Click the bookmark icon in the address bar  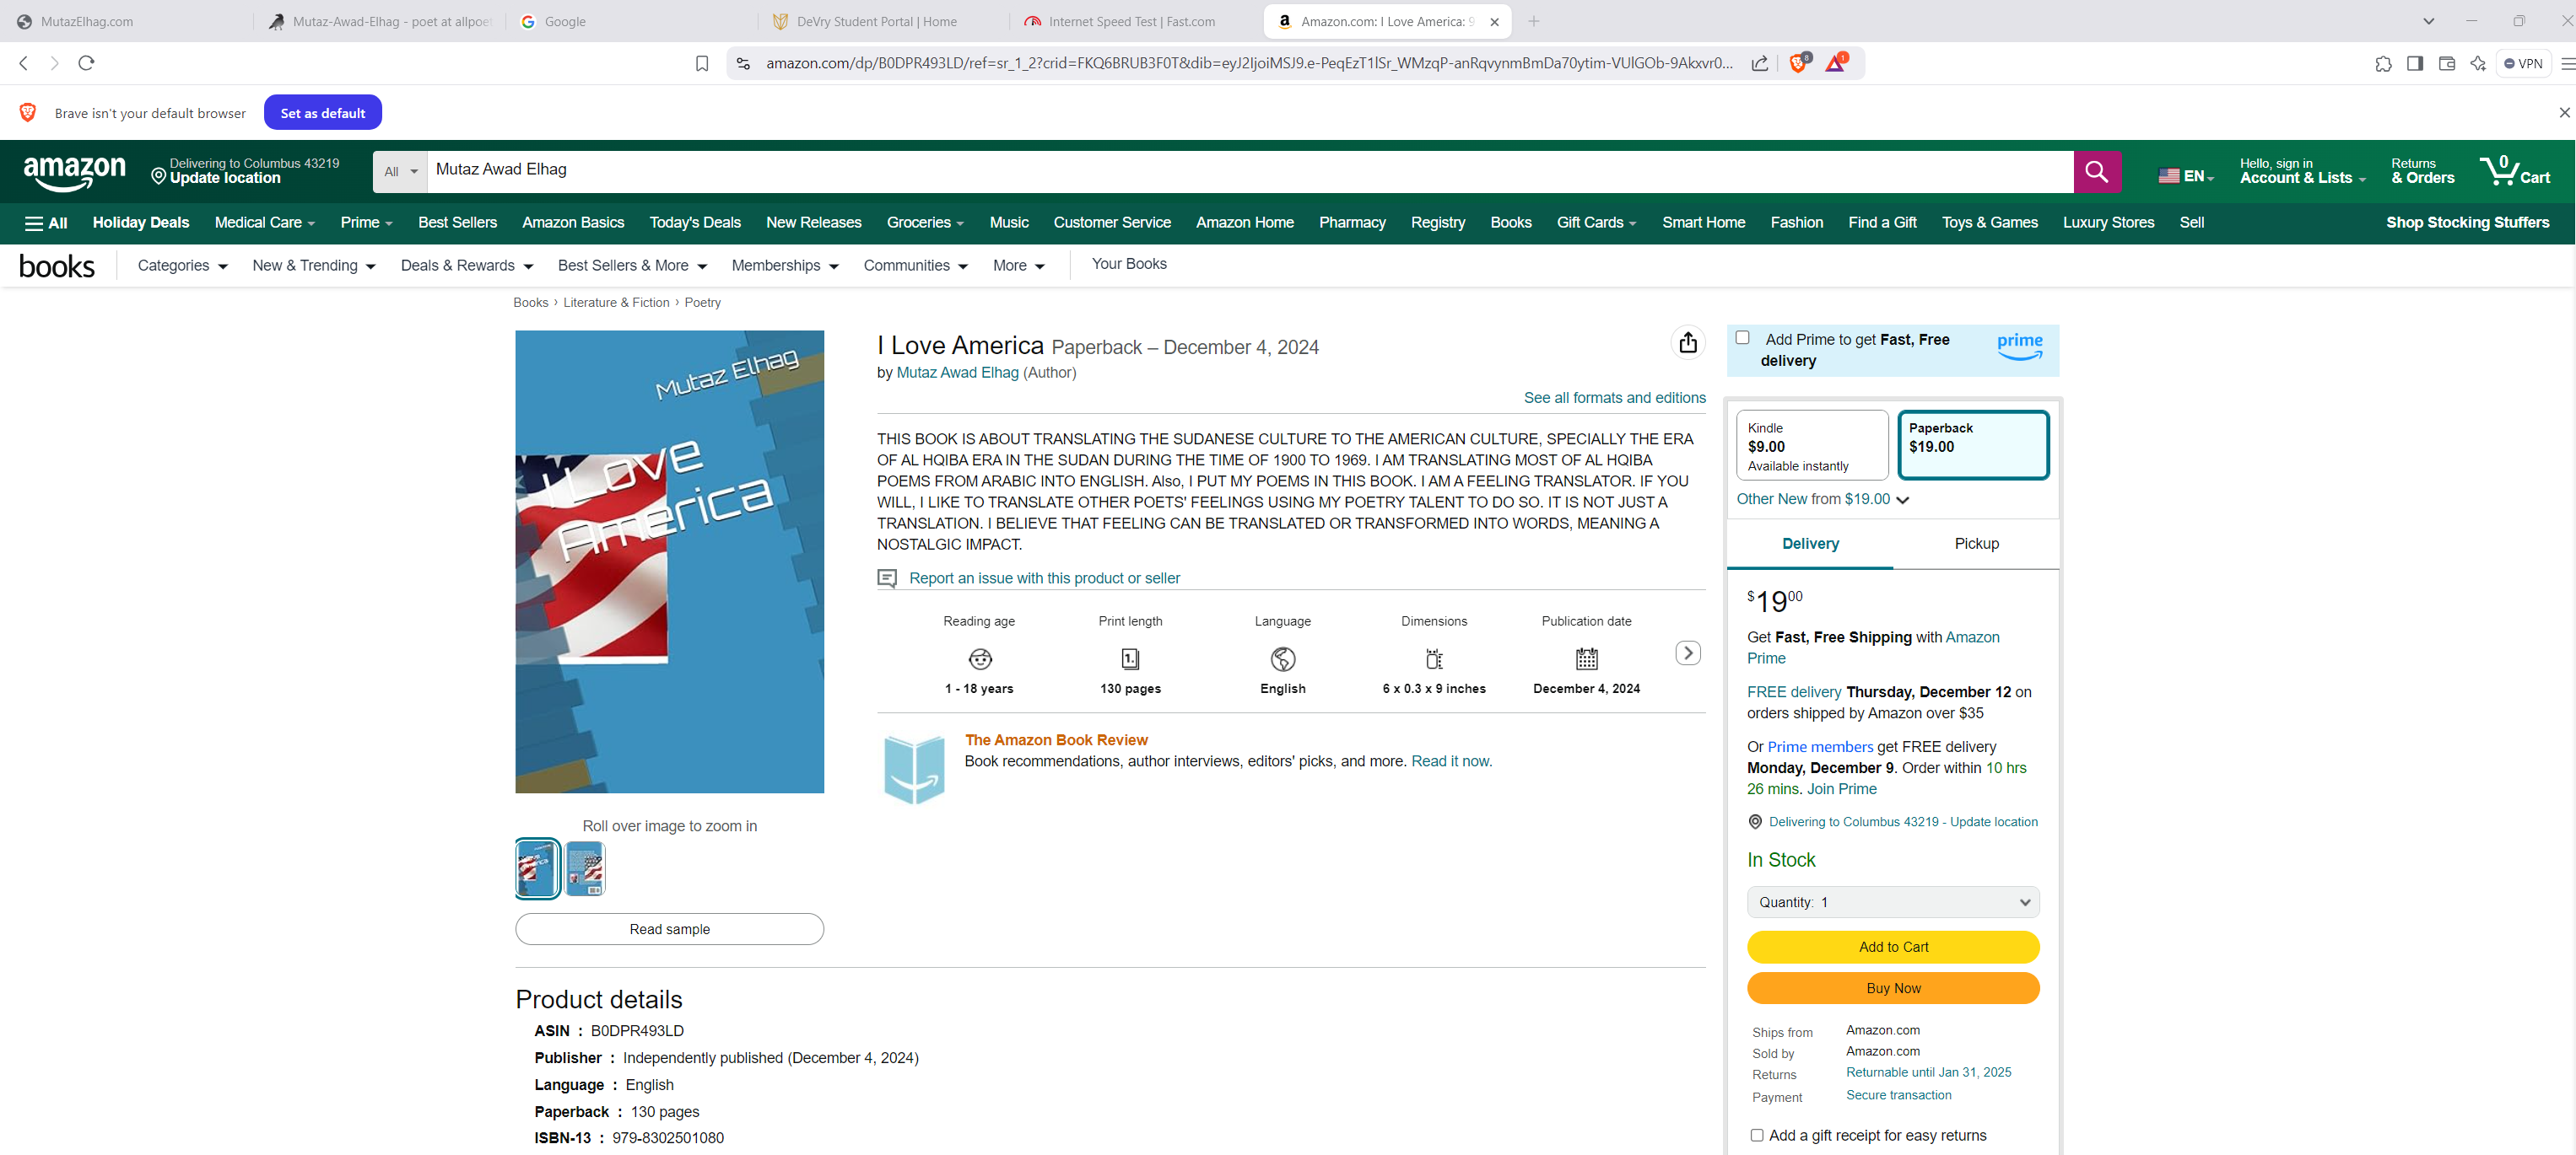pos(702,63)
